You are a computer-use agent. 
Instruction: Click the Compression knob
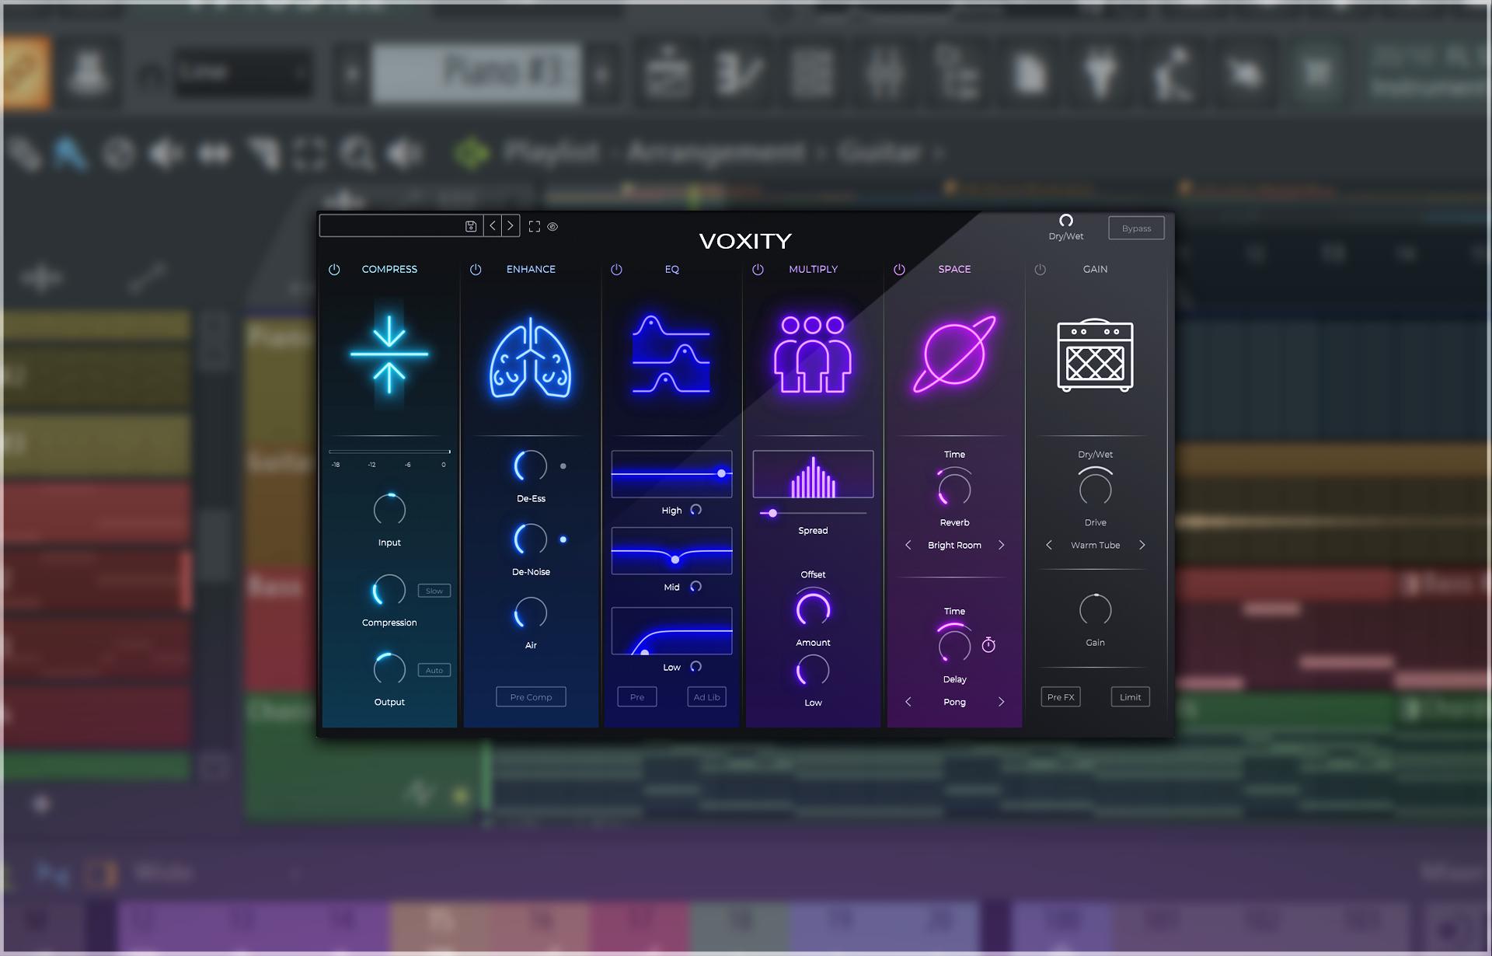coord(389,591)
